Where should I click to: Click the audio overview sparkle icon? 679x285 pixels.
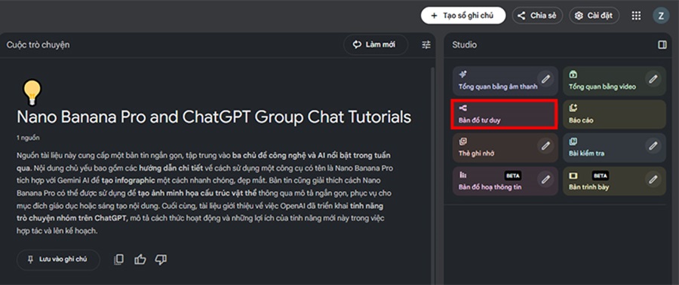[x=463, y=74]
